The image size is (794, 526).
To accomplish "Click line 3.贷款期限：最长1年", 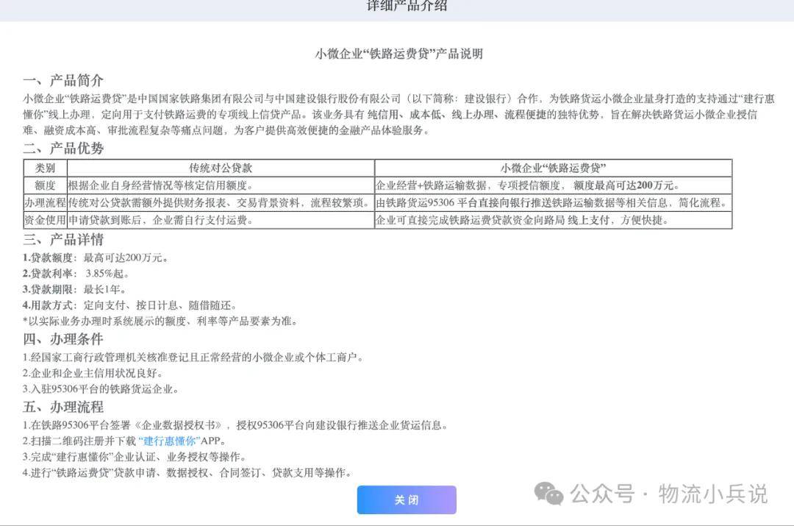I will click(74, 289).
